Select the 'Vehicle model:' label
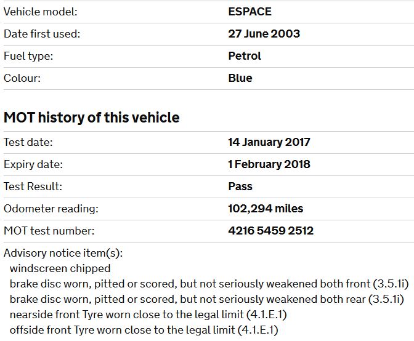The height and width of the screenshot is (341, 414). point(41,12)
